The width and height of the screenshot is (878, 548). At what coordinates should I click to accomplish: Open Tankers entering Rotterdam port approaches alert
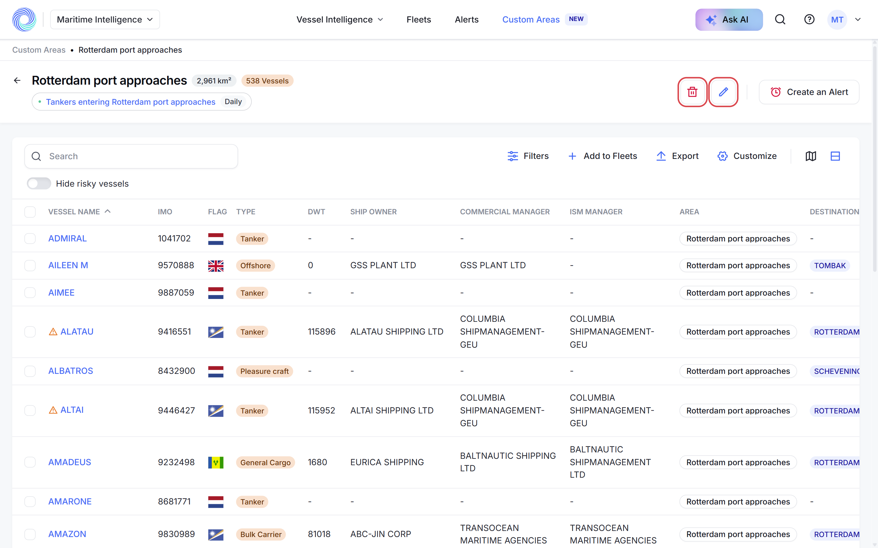[x=130, y=102]
